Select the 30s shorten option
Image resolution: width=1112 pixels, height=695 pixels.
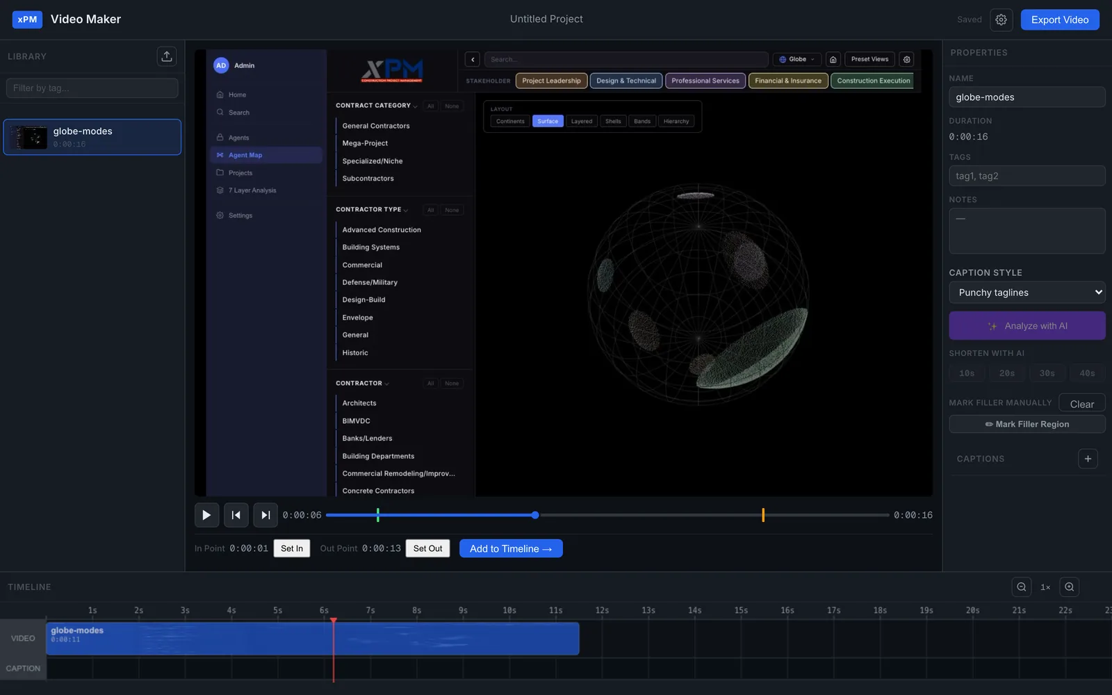click(x=1047, y=373)
